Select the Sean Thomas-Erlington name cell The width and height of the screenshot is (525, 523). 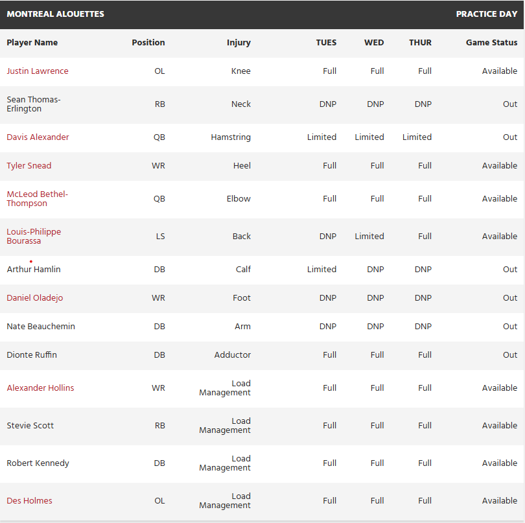[x=34, y=104]
